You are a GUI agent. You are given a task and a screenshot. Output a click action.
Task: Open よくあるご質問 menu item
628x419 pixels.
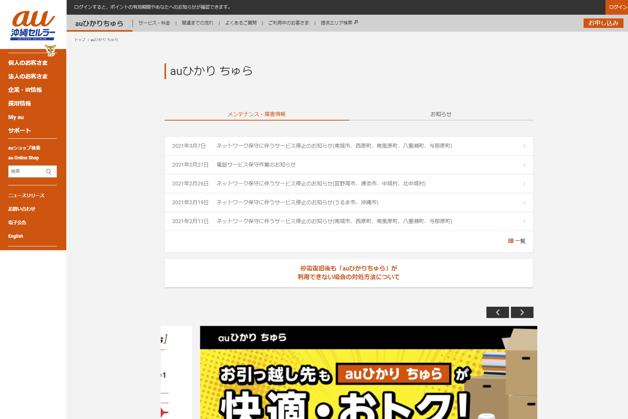click(x=241, y=23)
